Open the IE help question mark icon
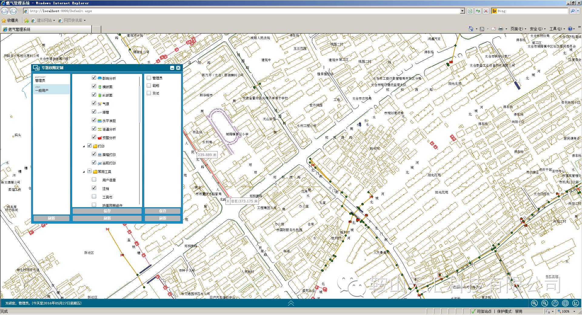This screenshot has height=315, width=582. click(x=570, y=29)
